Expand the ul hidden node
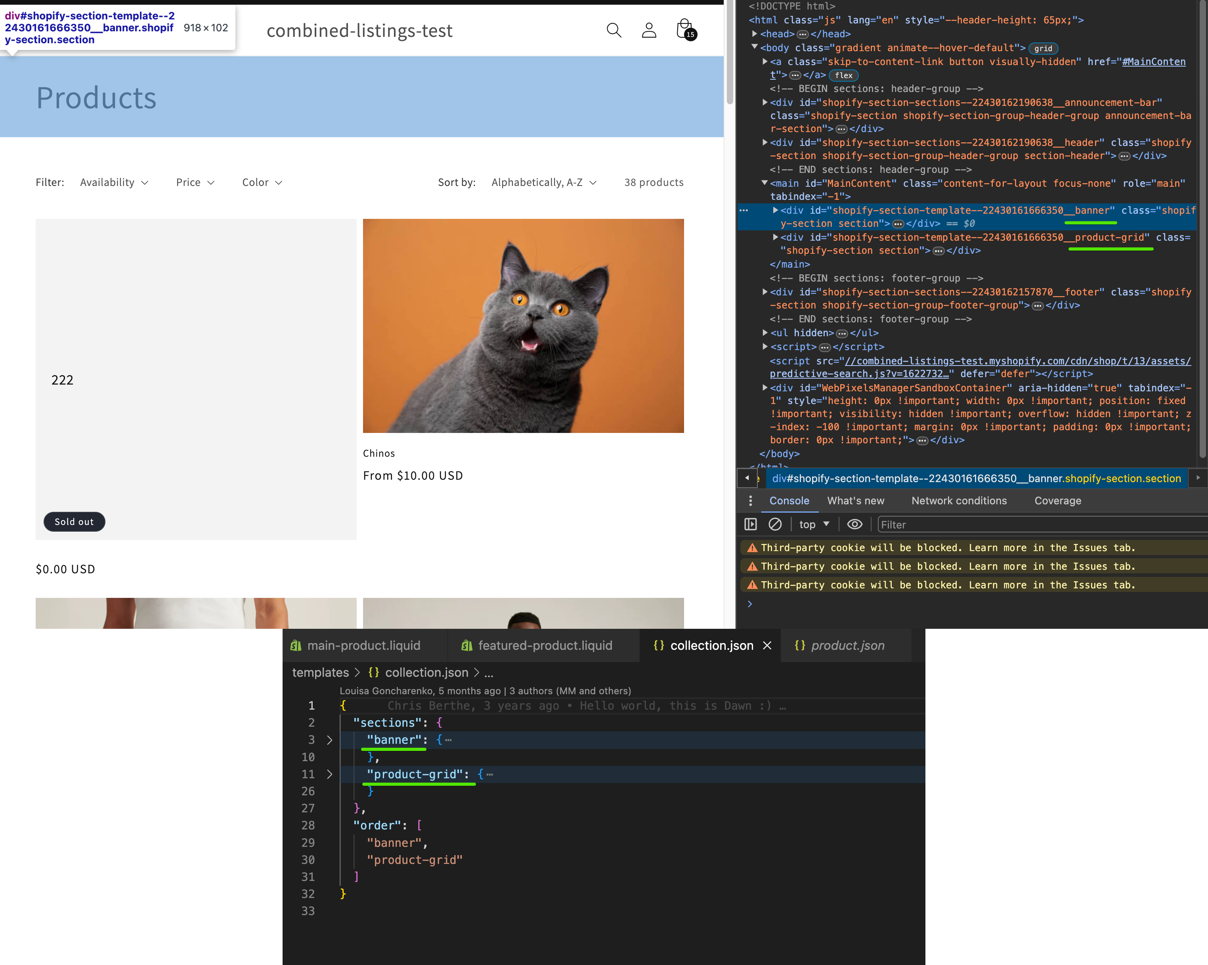The image size is (1208, 965). (765, 332)
